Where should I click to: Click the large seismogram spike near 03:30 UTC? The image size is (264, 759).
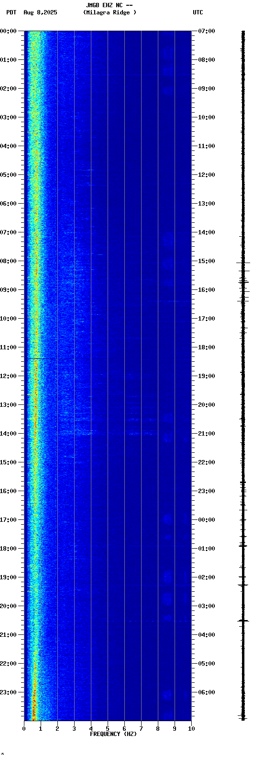243,621
